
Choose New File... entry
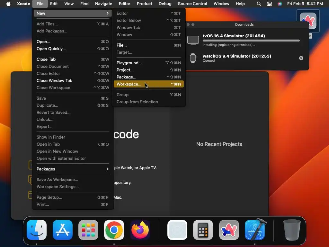pos(148,45)
